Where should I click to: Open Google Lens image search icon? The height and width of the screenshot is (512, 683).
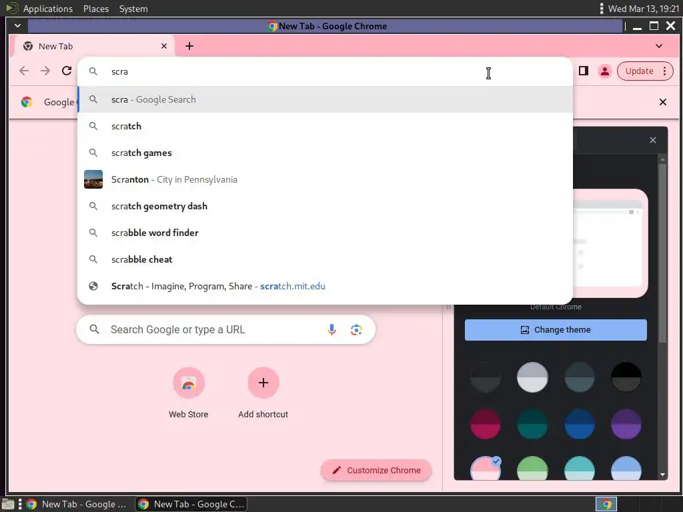click(356, 329)
